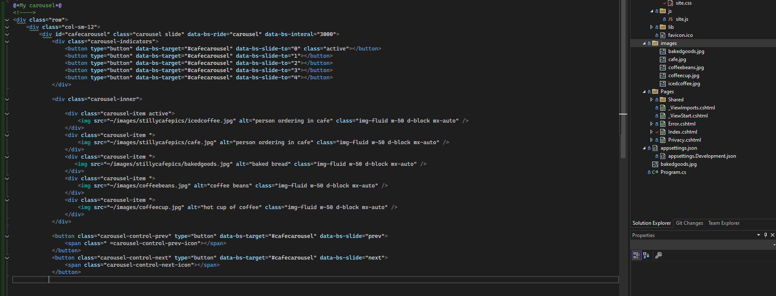776x296 pixels.
Task: Close the Properties panel
Action: click(773, 235)
